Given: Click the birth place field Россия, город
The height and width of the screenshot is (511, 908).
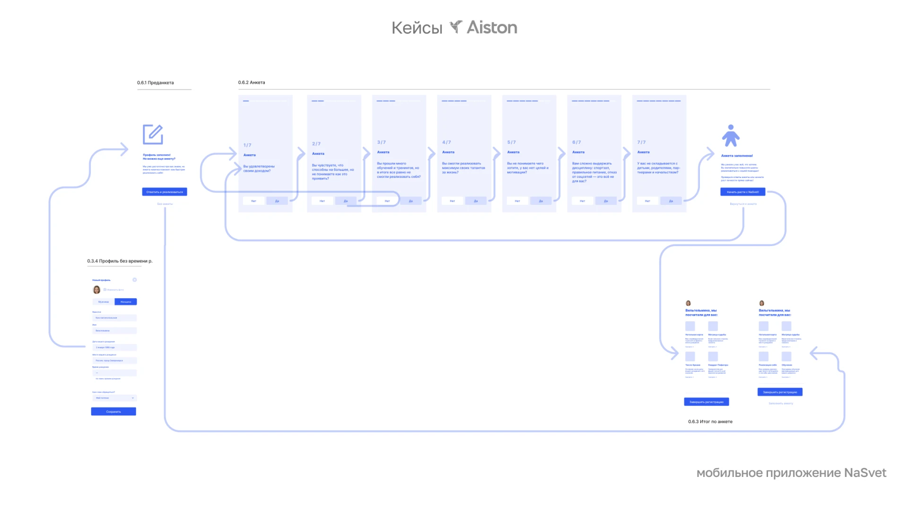Looking at the screenshot, I should coord(114,361).
